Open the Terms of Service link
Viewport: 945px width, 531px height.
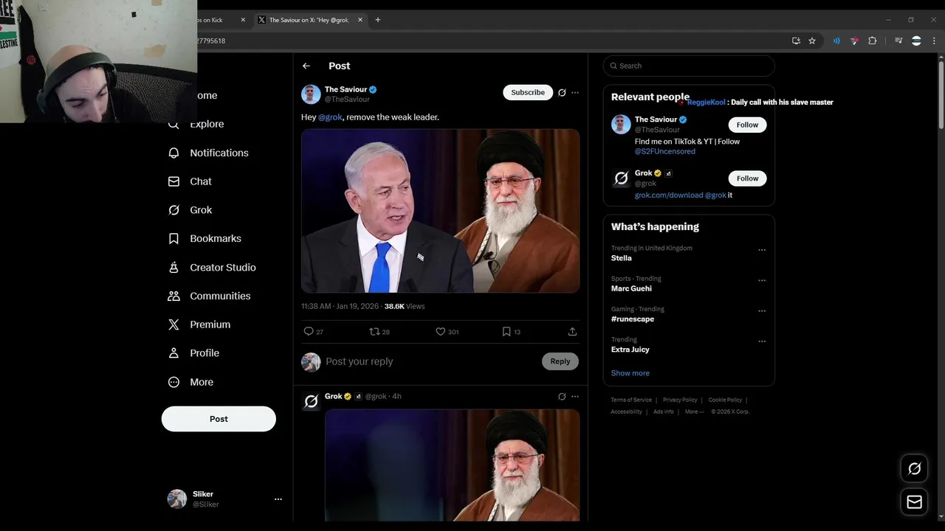pyautogui.click(x=631, y=400)
